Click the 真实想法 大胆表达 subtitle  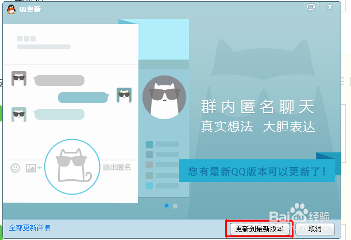[258, 127]
